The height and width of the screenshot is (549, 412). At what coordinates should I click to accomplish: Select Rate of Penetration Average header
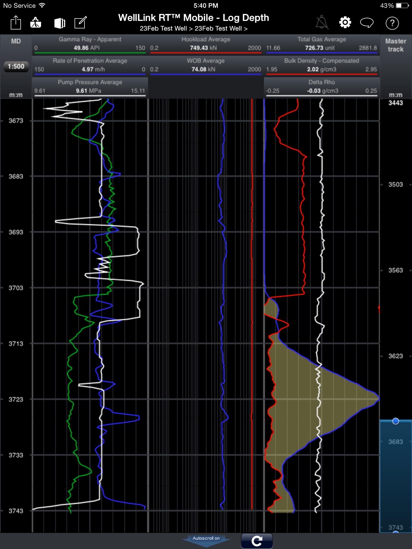click(x=90, y=66)
